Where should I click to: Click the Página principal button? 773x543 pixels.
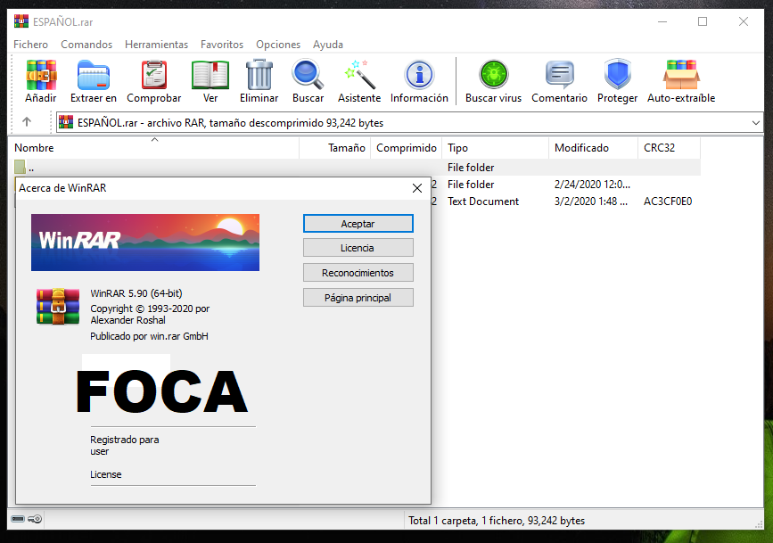[x=358, y=298]
